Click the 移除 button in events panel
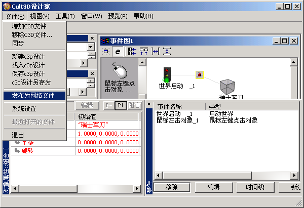This screenshot has height=208, width=304. click(172, 187)
